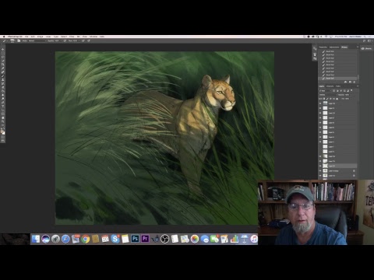Switch to the Channels tab
Screen dimensions: 374x280
(330, 86)
